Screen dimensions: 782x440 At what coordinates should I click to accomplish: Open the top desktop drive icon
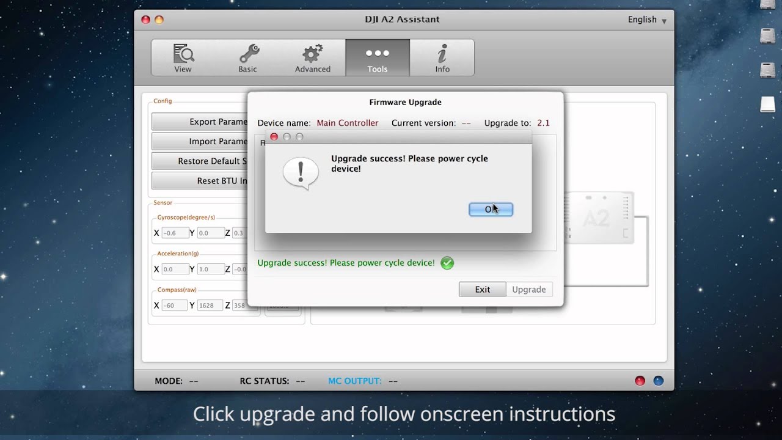(x=767, y=5)
